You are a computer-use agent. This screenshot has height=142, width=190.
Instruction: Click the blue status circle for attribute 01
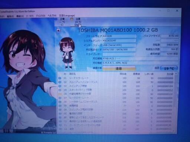click(60, 78)
